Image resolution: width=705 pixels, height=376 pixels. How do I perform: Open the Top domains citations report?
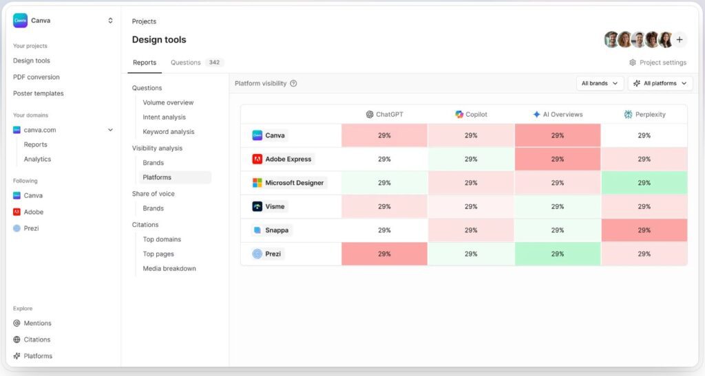pyautogui.click(x=162, y=239)
